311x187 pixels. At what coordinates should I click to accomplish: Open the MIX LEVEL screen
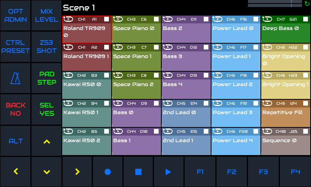pyautogui.click(x=47, y=16)
